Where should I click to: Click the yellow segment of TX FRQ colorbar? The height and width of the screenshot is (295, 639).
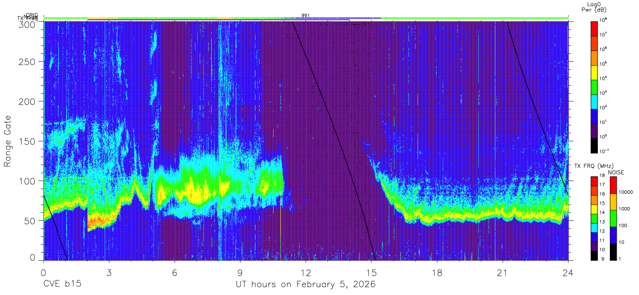594,209
